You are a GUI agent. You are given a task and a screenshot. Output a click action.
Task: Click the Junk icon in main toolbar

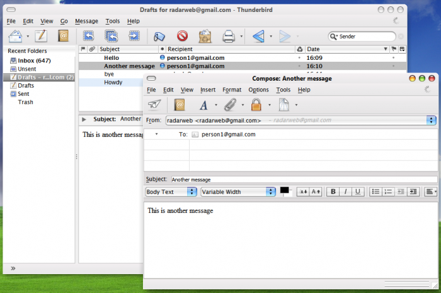coord(205,36)
